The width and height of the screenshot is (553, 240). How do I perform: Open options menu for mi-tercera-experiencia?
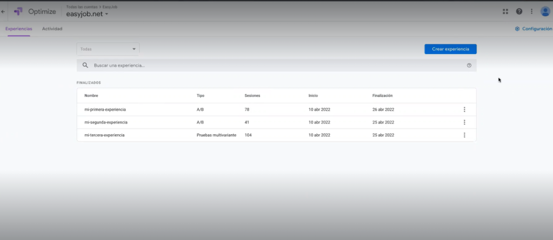pyautogui.click(x=464, y=135)
